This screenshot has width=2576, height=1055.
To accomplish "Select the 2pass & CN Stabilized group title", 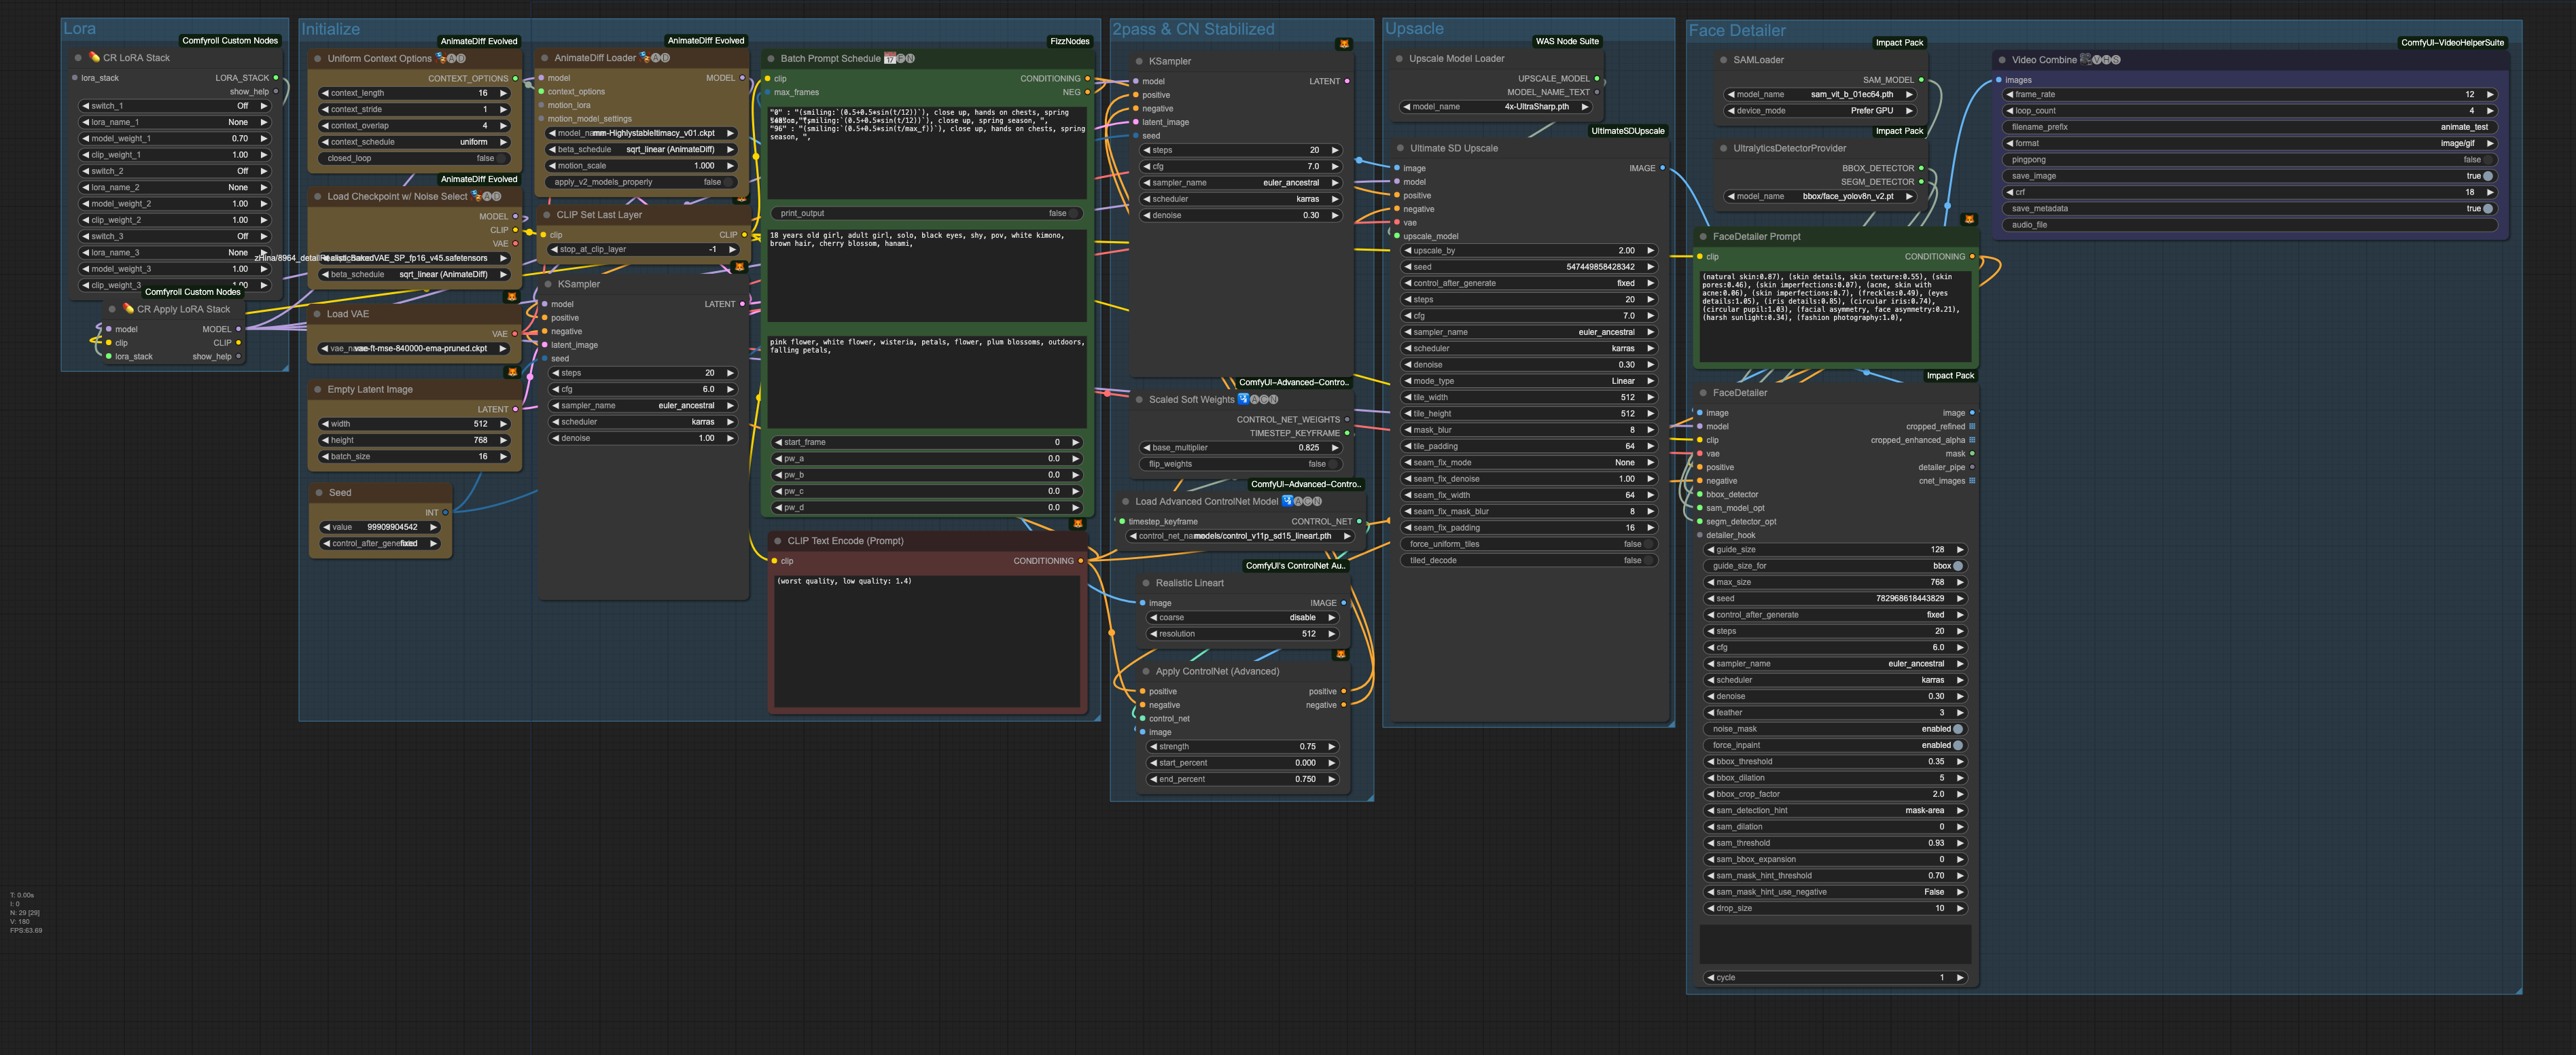I will click(1193, 30).
